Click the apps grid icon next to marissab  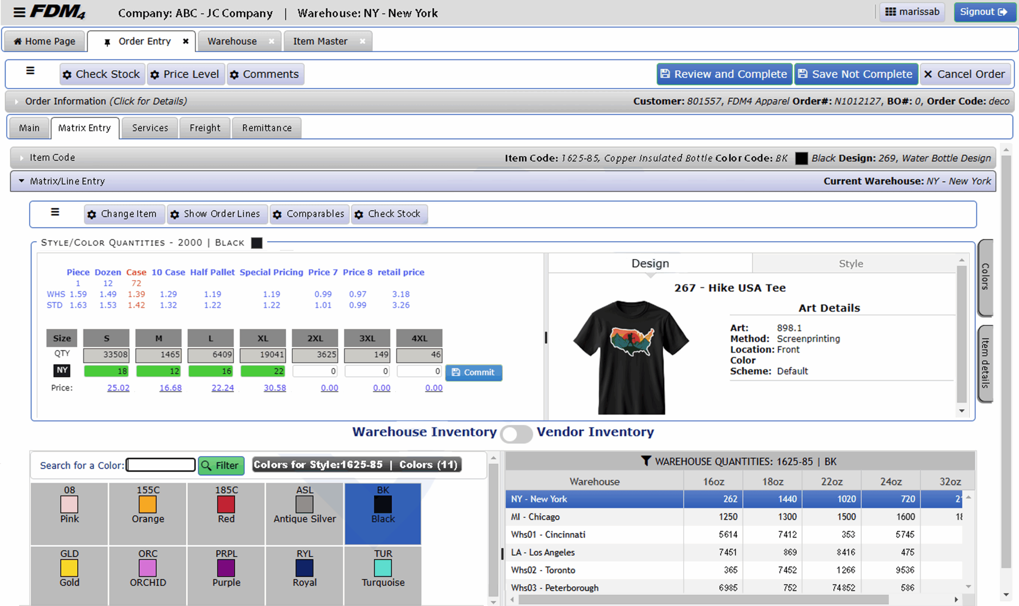pos(890,12)
